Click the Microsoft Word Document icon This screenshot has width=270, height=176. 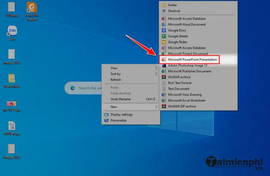tap(164, 24)
